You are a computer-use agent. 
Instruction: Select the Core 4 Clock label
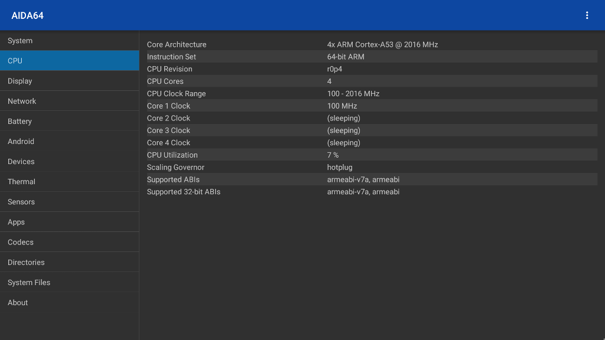coord(168,143)
